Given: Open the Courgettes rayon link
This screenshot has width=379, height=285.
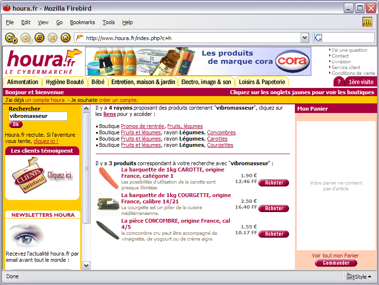Looking at the screenshot, I should click(220, 145).
